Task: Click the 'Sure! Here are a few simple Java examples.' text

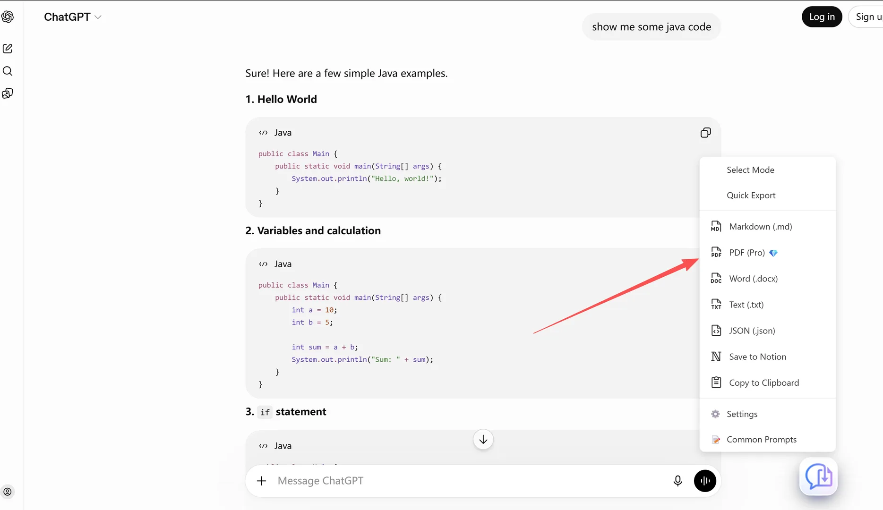Action: coord(346,73)
